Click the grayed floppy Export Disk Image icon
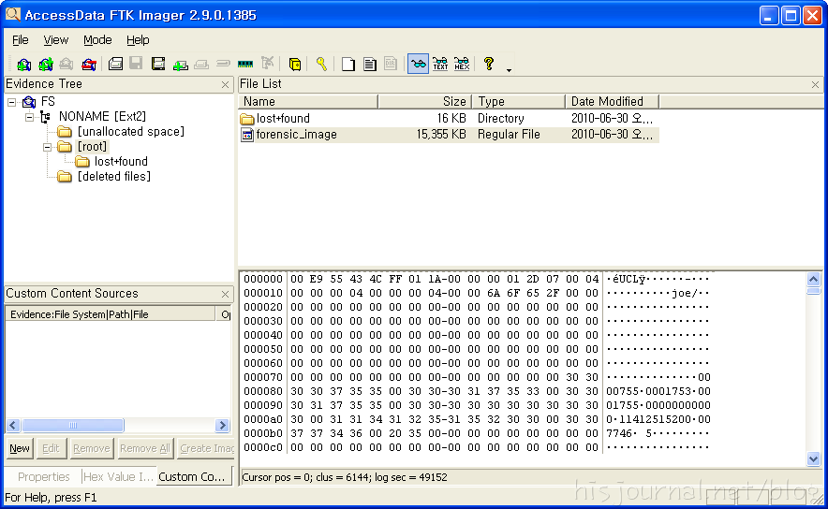This screenshot has width=828, height=509. click(x=136, y=65)
